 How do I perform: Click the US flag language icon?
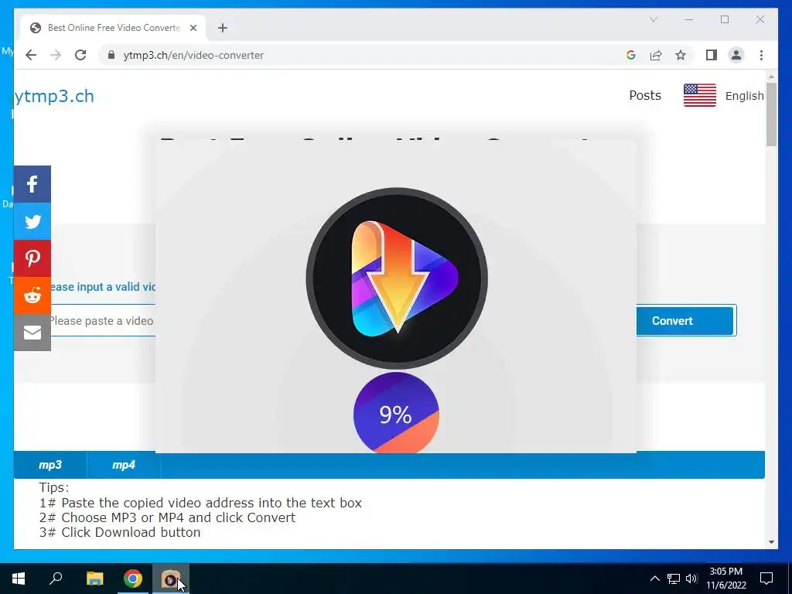click(x=699, y=95)
